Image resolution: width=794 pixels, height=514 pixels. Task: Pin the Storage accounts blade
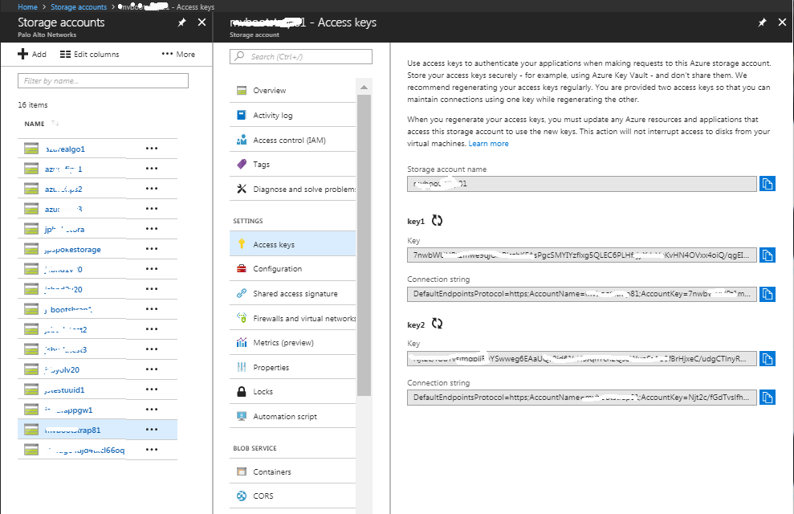[182, 22]
